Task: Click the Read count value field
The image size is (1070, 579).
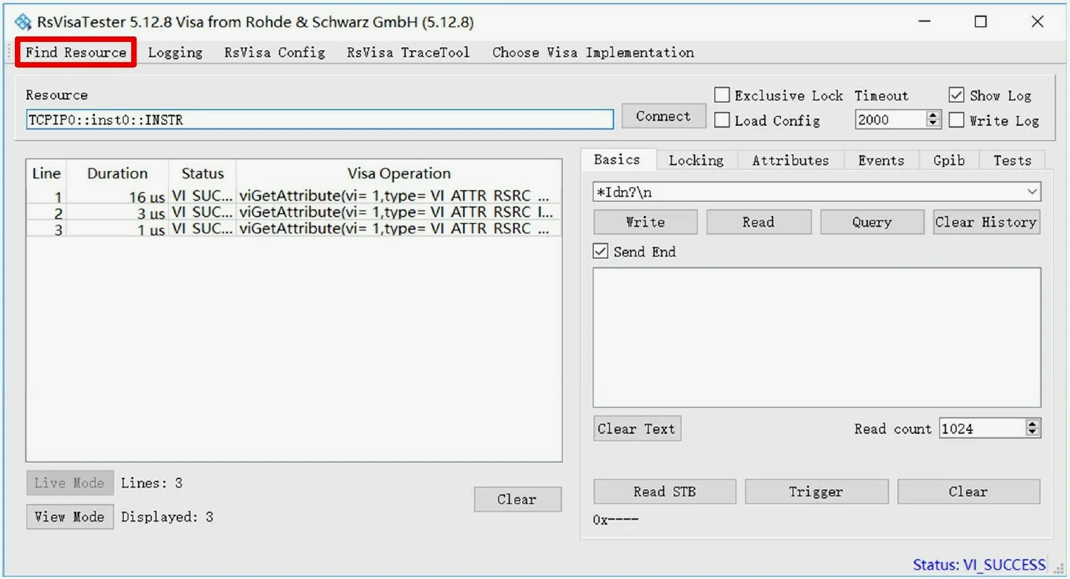Action: click(x=982, y=428)
